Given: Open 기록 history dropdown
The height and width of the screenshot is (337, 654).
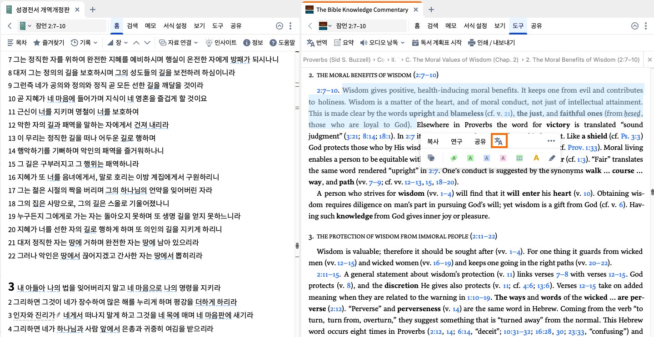Looking at the screenshot, I should tap(84, 43).
